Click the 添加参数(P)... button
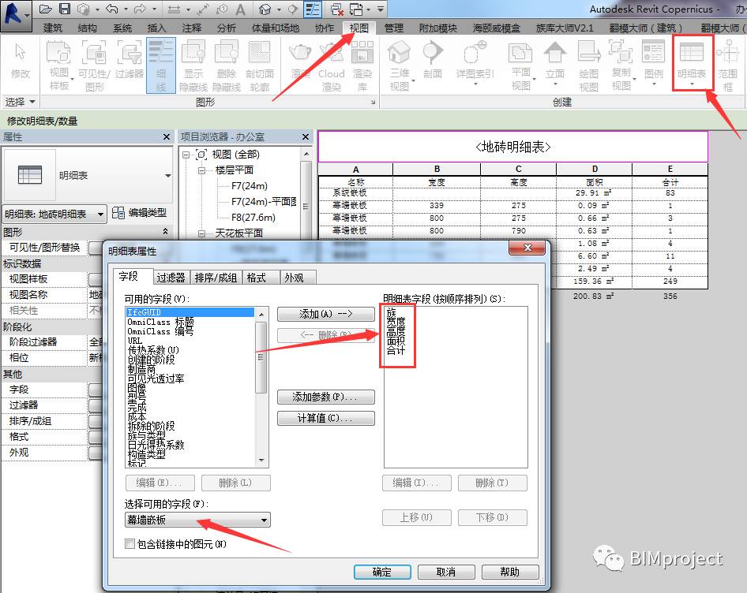This screenshot has width=747, height=593. [x=326, y=397]
